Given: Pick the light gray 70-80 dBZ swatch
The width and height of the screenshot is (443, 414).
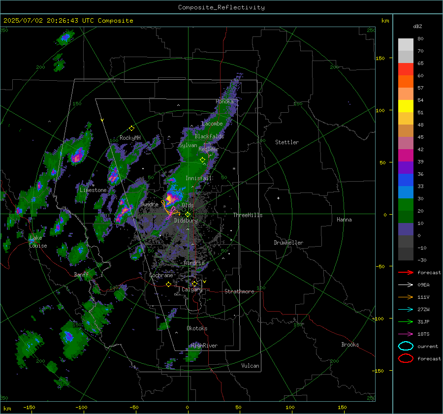Looking at the screenshot, I should pos(406,45).
